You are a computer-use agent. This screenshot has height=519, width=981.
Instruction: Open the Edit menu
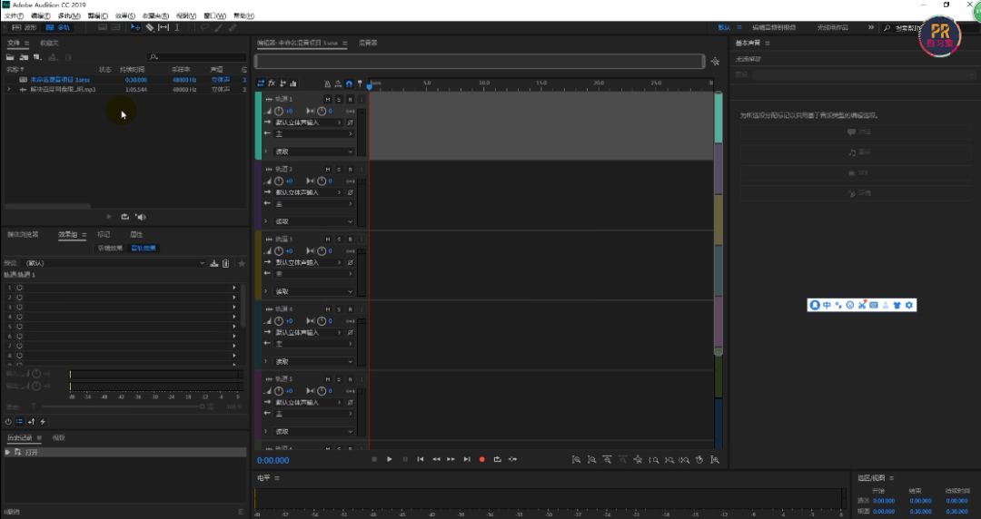point(41,15)
